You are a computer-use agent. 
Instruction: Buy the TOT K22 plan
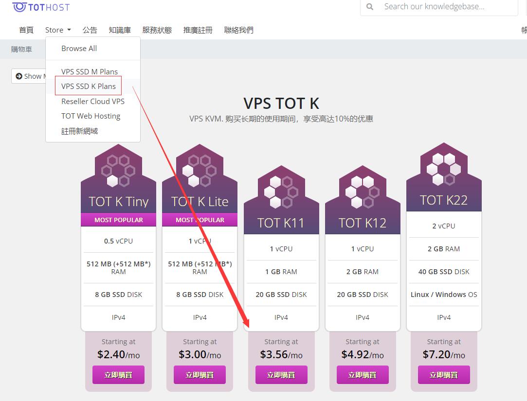tap(444, 375)
